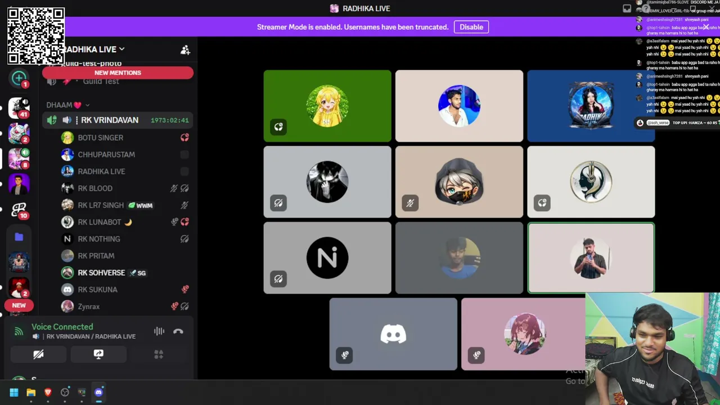
Task: Click the Voice Connected status text
Action: coord(62,327)
